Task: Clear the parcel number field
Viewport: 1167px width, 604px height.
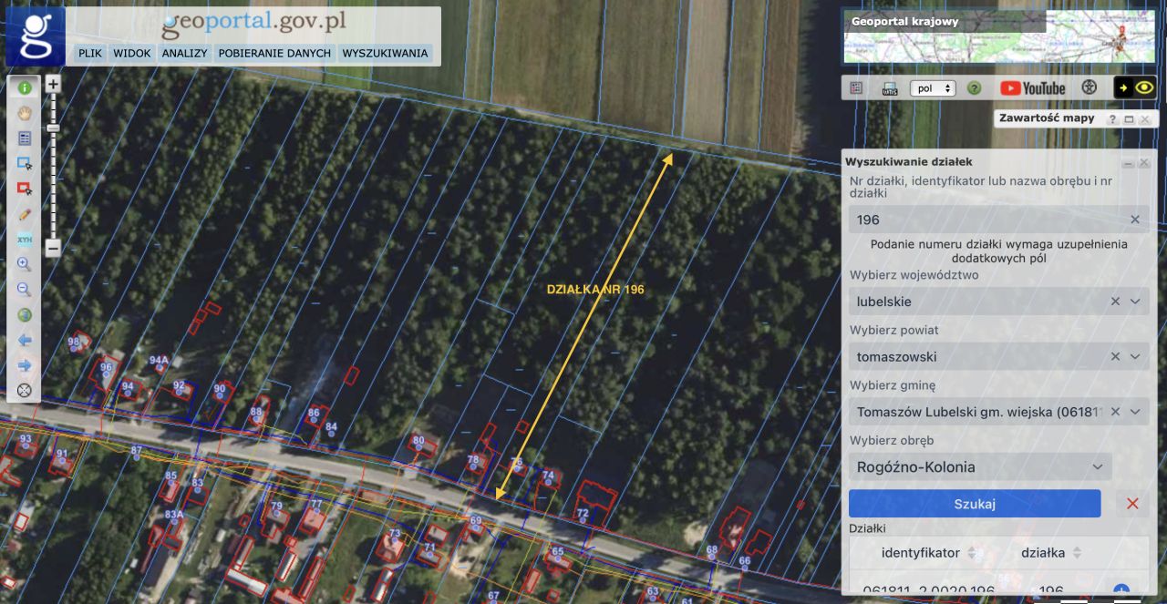Action: coord(1135,220)
